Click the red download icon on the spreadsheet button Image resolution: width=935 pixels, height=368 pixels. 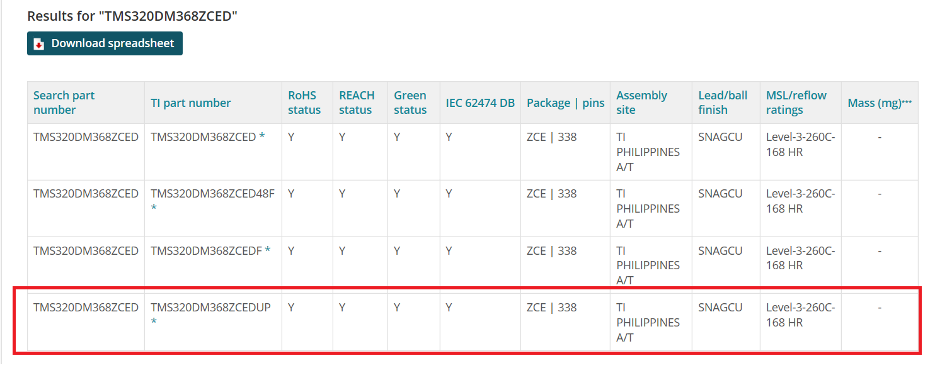tap(39, 44)
